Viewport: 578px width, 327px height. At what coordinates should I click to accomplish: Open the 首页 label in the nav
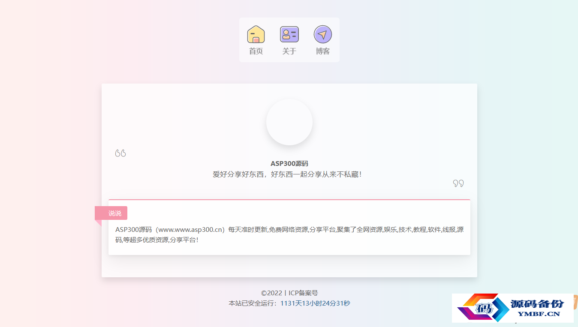click(x=256, y=51)
